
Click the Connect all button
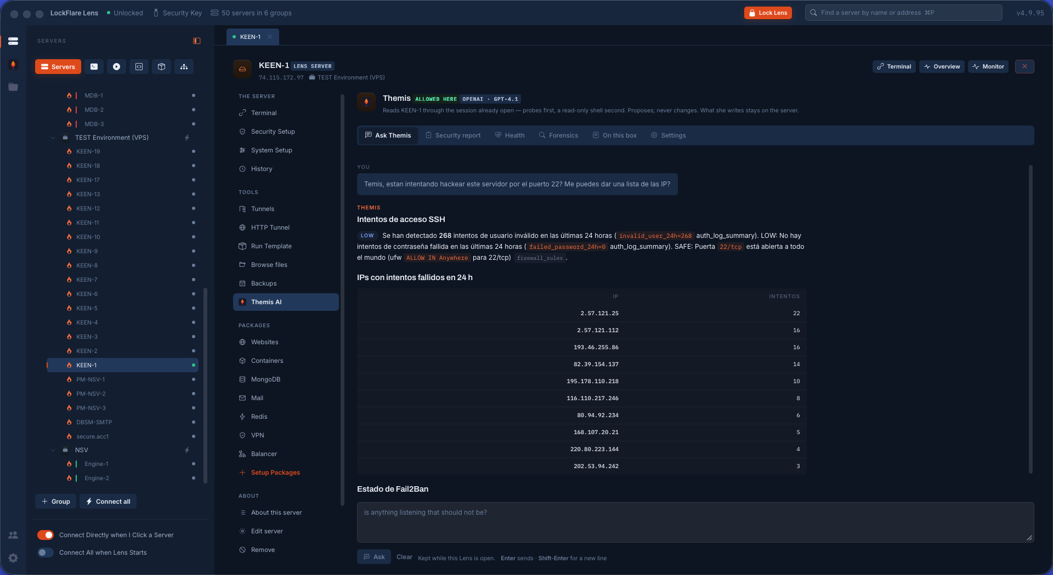pyautogui.click(x=108, y=502)
